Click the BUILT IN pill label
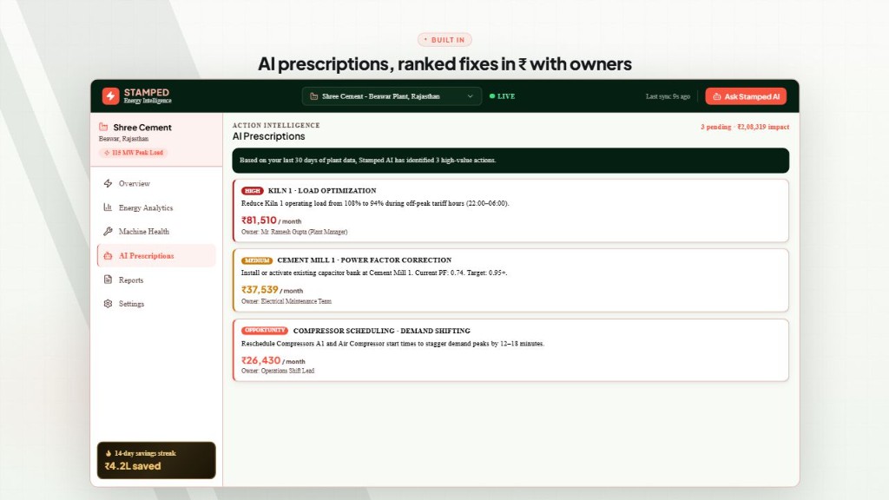Image resolution: width=889 pixels, height=500 pixels. point(444,40)
